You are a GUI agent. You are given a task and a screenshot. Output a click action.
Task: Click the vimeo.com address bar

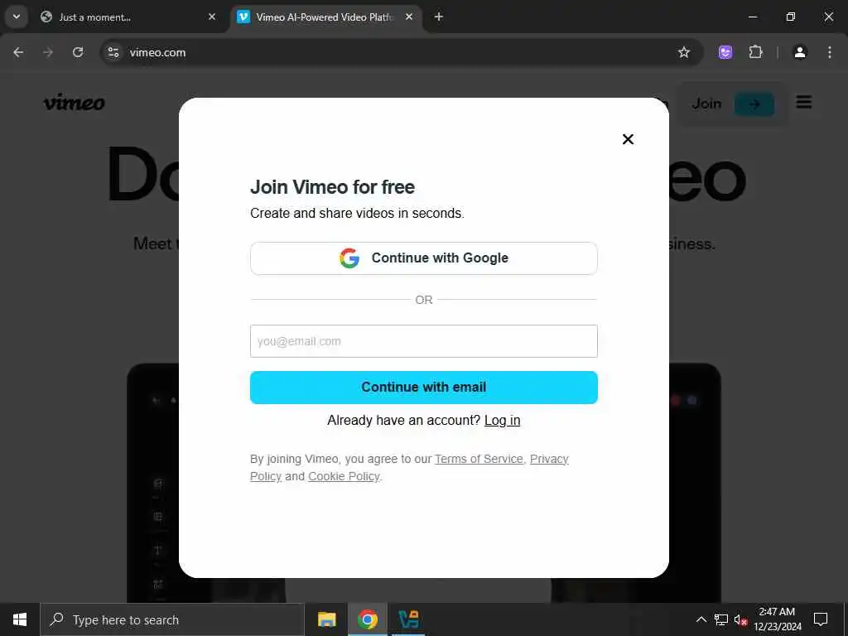(400, 52)
